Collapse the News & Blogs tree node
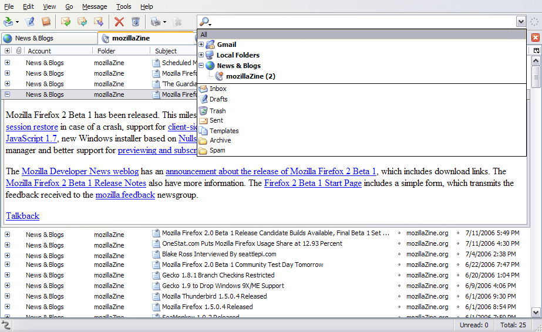 point(201,66)
